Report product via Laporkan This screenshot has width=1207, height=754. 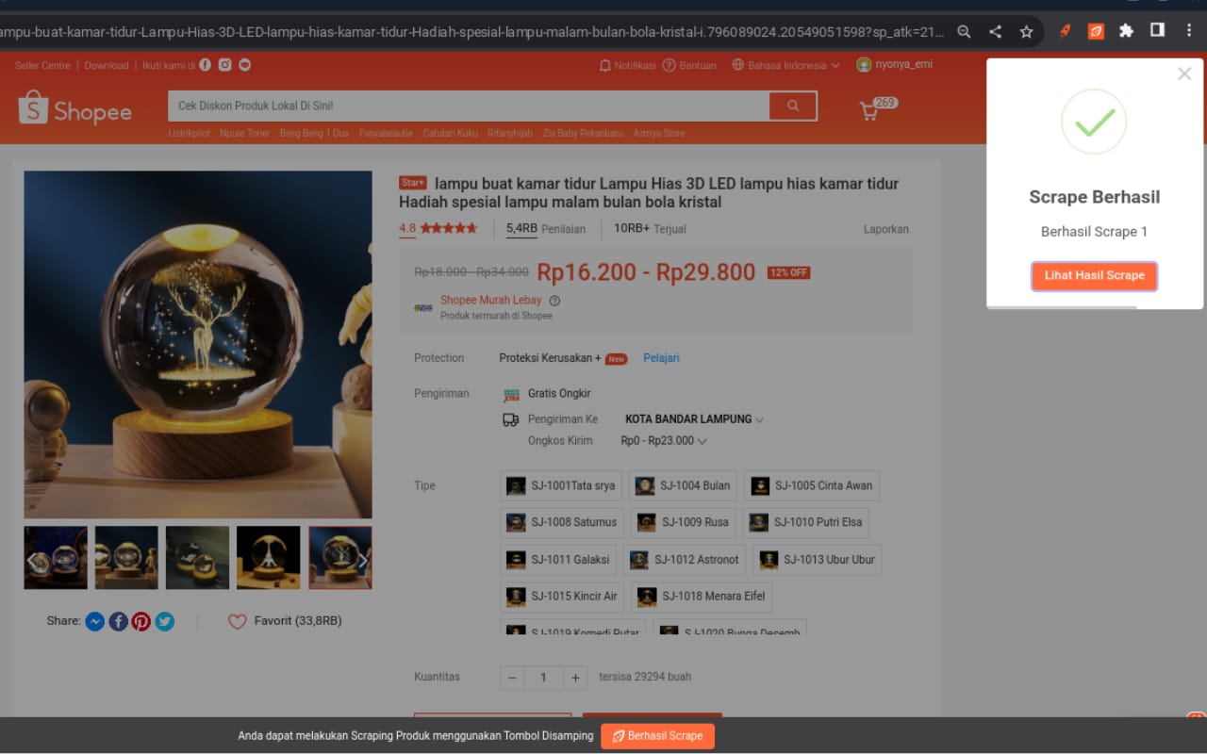click(x=886, y=229)
